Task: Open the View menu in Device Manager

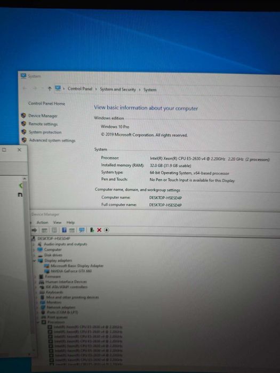Action: click(57, 222)
